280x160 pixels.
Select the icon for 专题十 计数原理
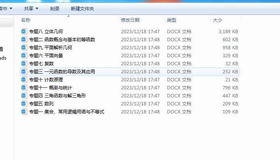24,79
